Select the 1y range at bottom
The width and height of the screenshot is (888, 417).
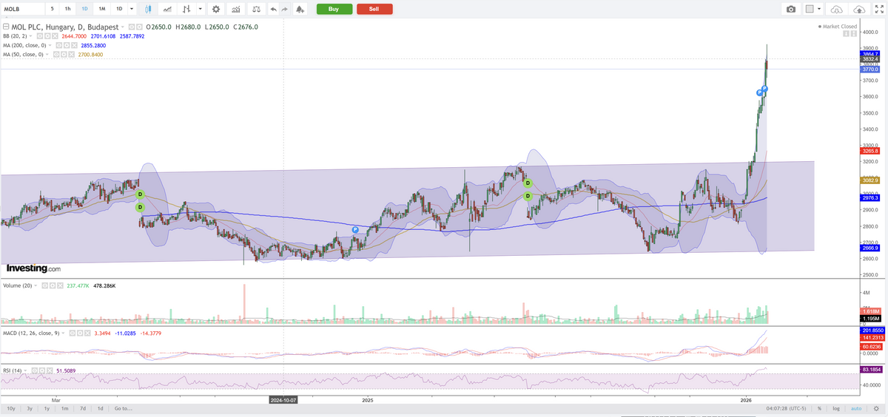(x=47, y=408)
